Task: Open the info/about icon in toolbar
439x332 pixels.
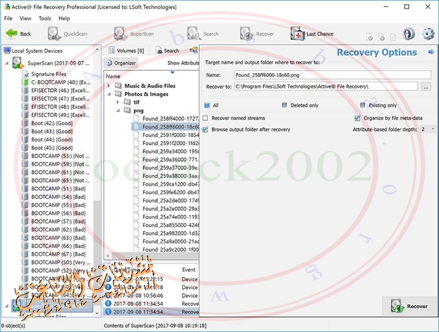Action: click(409, 34)
